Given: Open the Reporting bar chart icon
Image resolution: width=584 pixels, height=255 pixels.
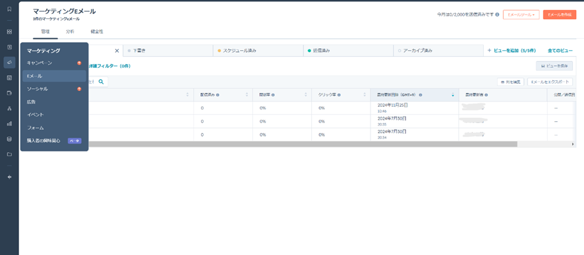Looking at the screenshot, I should click(9, 124).
